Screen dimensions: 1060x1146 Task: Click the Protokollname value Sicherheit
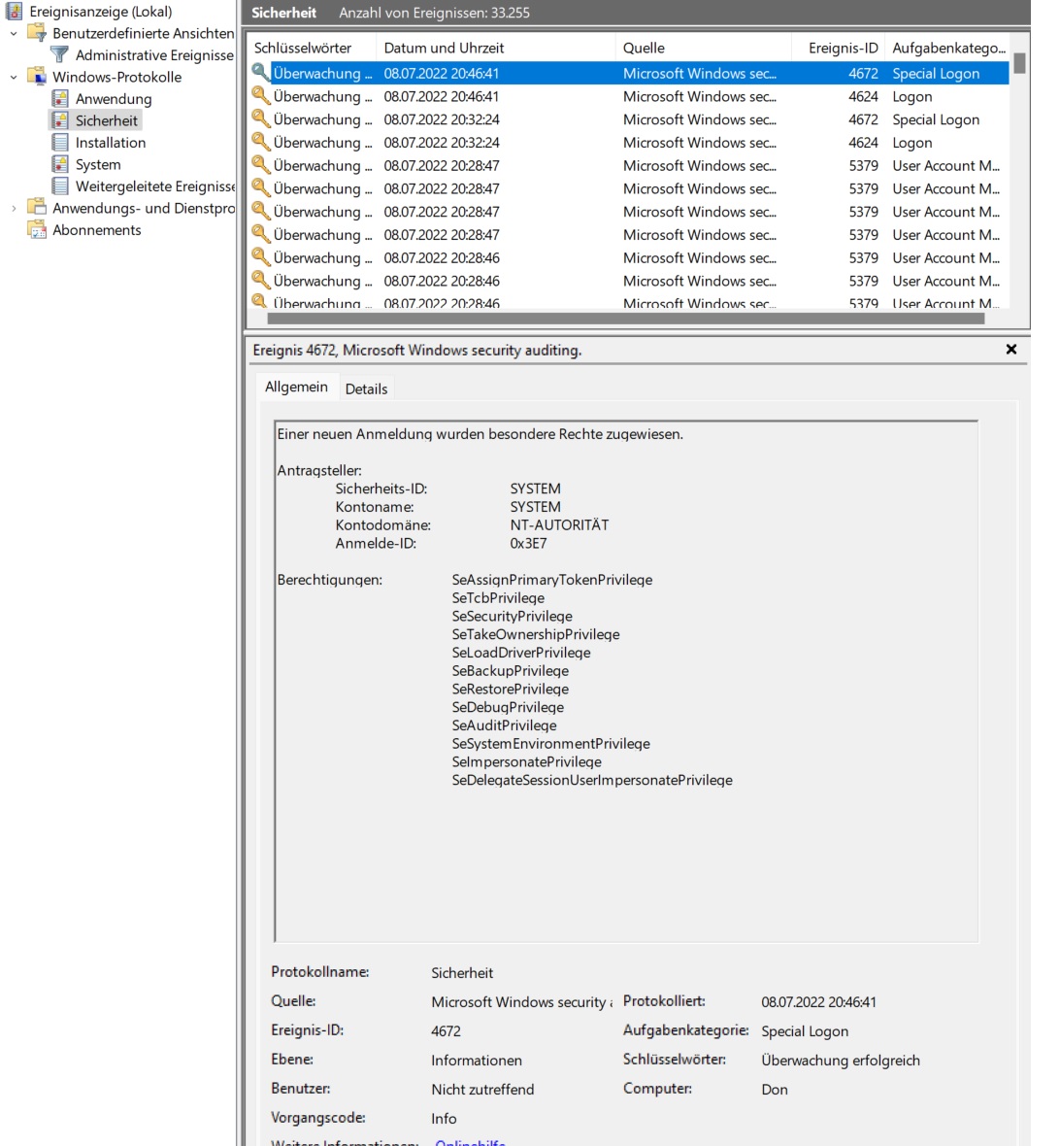coord(462,973)
